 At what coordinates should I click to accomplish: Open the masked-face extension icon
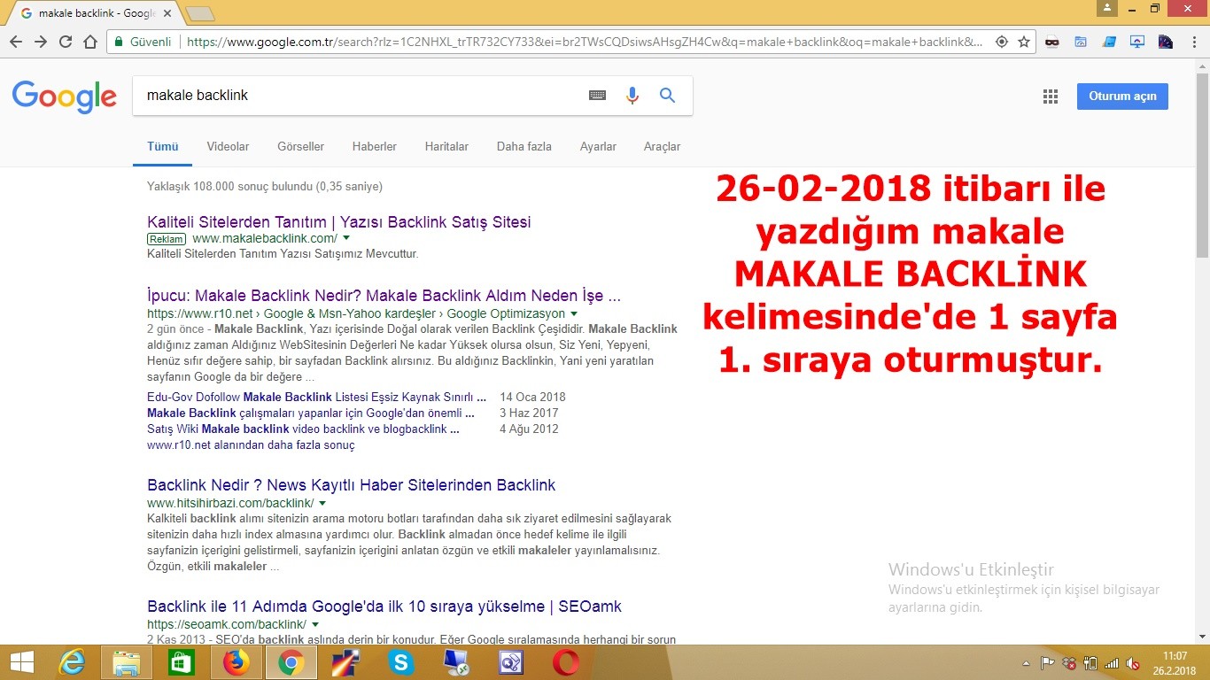click(1051, 42)
